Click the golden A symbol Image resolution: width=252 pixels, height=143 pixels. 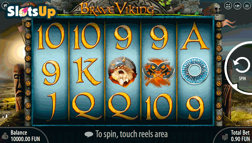(195, 36)
